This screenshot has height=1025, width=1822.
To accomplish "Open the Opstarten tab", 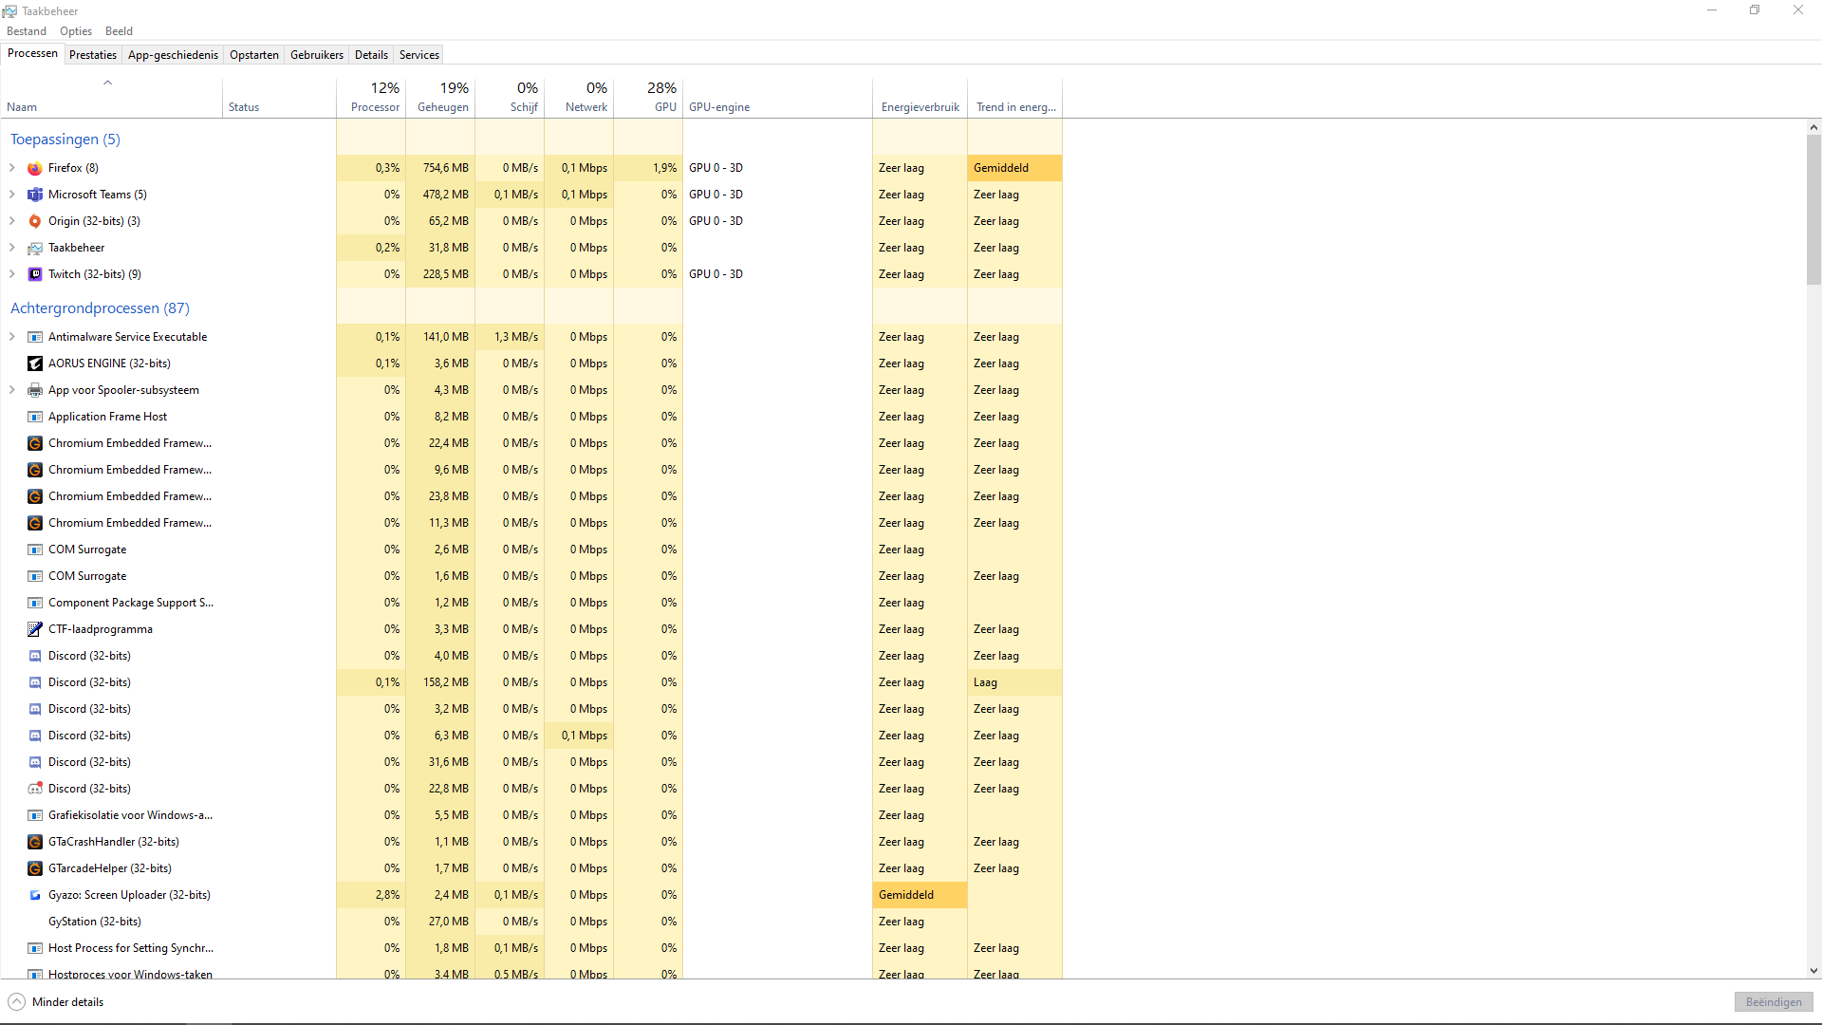I will 254,55.
